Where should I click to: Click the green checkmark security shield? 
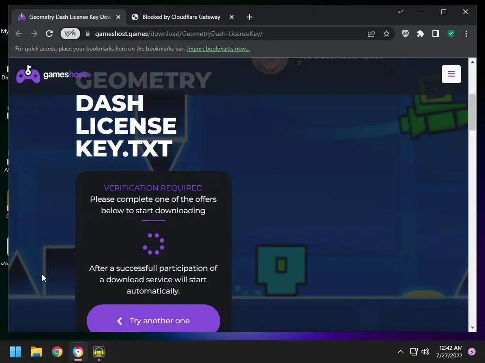pos(451,34)
